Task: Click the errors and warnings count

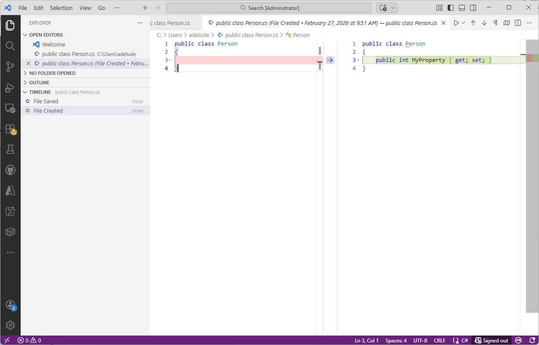Action: tap(29, 340)
